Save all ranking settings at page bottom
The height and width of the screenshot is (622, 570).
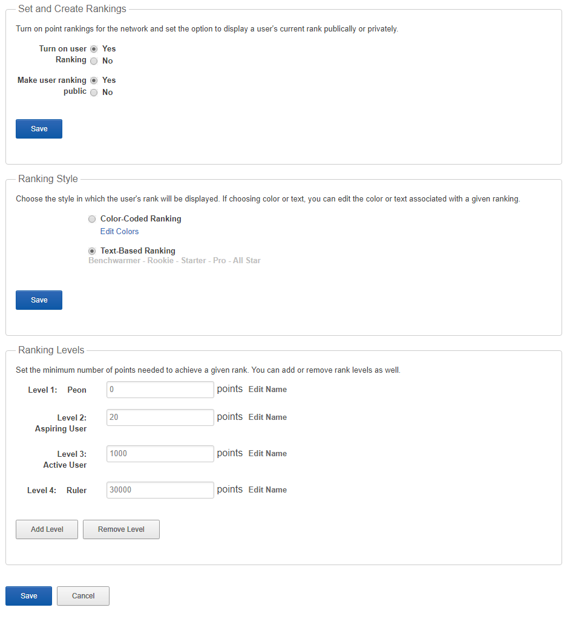pos(28,595)
